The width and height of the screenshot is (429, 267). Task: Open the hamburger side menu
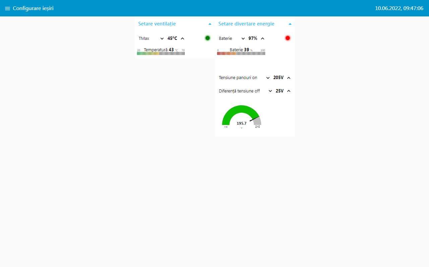pos(7,8)
